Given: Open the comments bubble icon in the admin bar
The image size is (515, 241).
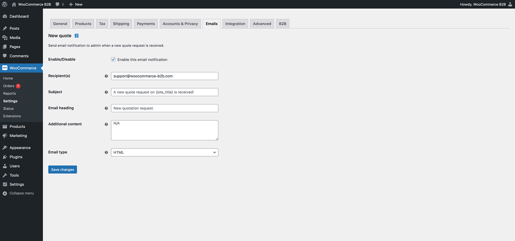Looking at the screenshot, I should coord(57,4).
